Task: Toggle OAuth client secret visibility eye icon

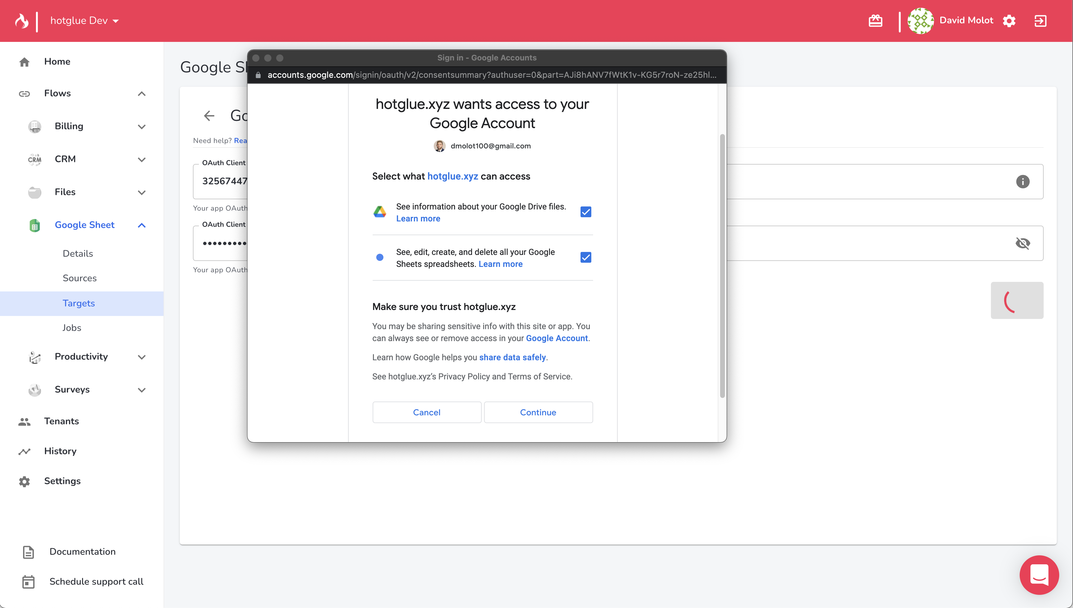Action: point(1022,243)
